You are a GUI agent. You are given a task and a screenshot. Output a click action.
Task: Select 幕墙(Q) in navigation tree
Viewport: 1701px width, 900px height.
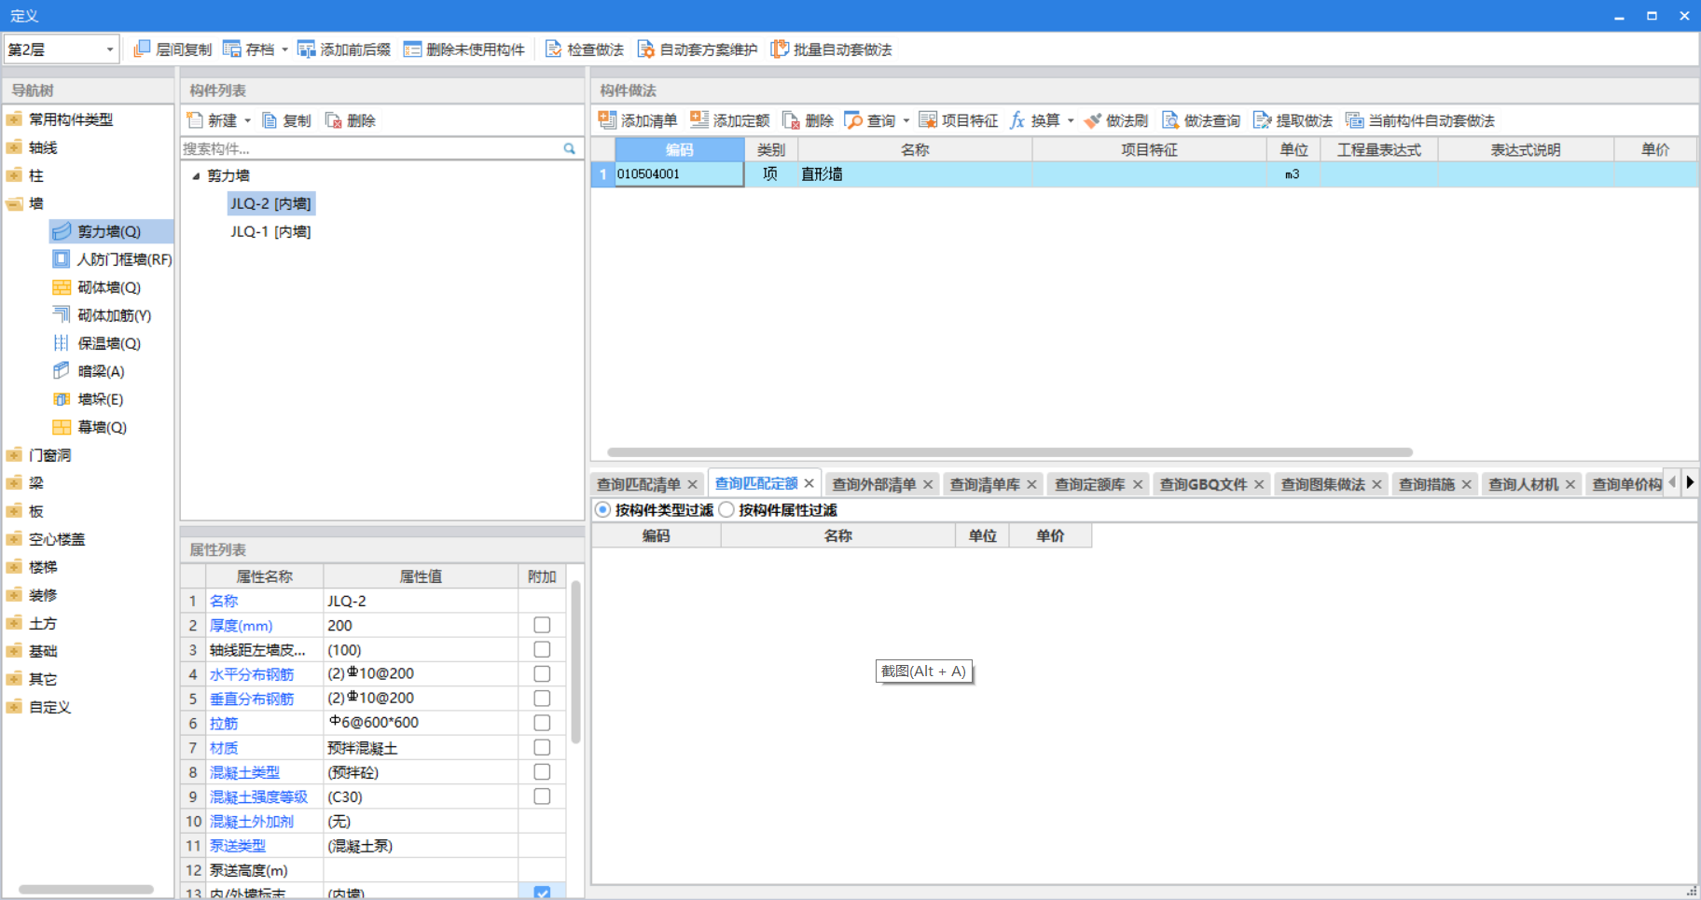click(90, 427)
